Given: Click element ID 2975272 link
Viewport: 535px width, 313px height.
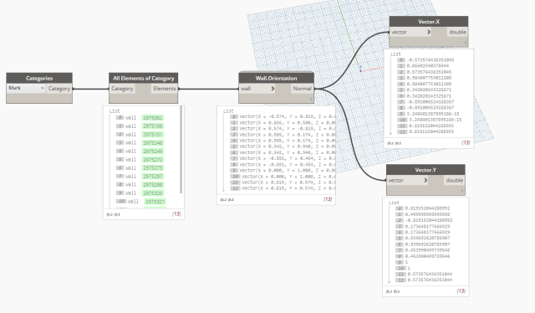Looking at the screenshot, I should click(152, 160).
